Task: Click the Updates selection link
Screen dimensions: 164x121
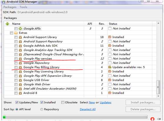Action: pos(106,103)
